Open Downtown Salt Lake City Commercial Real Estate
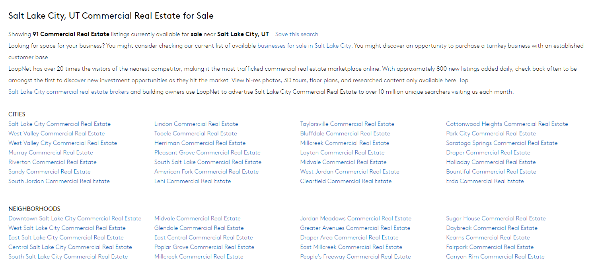Viewport: 594px width, 274px height. coord(75,218)
